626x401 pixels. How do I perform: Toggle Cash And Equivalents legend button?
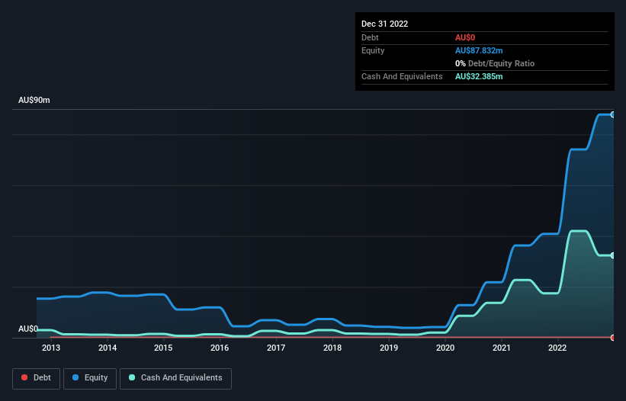[175, 378]
